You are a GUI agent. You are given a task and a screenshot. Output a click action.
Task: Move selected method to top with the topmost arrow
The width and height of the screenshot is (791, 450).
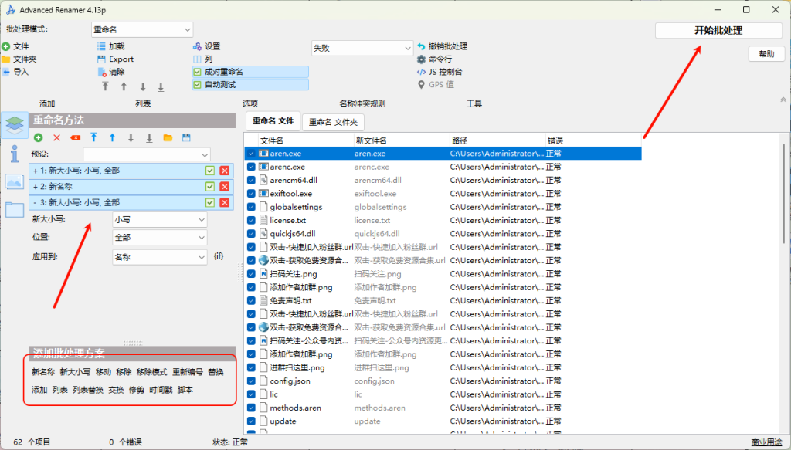(x=93, y=137)
